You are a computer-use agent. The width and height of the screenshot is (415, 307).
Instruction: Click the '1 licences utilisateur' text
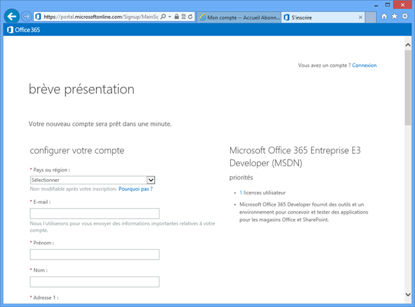pyautogui.click(x=263, y=193)
